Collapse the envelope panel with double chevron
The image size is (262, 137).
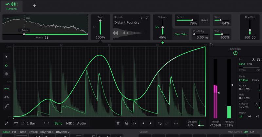211,44
